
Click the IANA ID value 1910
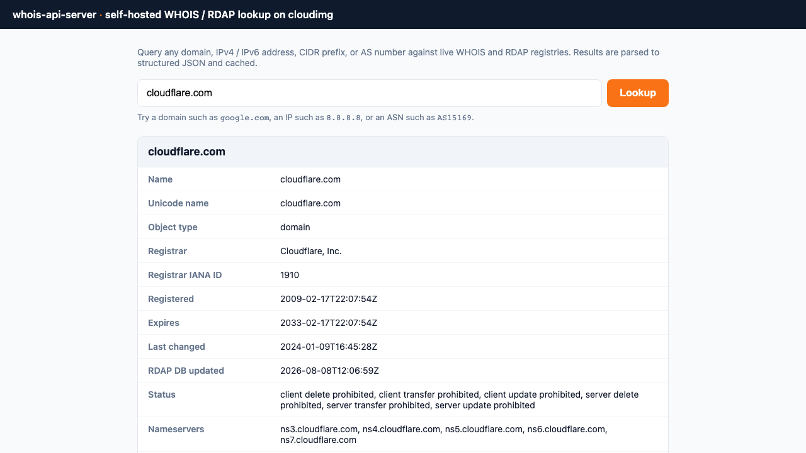[290, 275]
